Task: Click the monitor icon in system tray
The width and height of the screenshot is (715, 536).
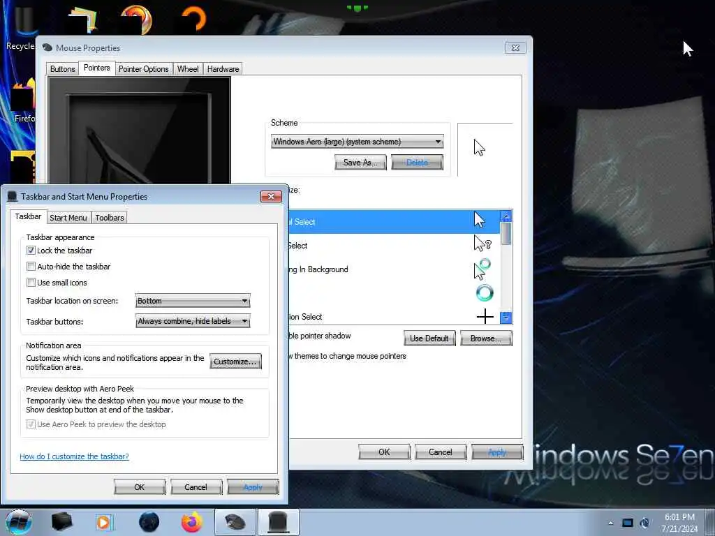Action: click(628, 523)
